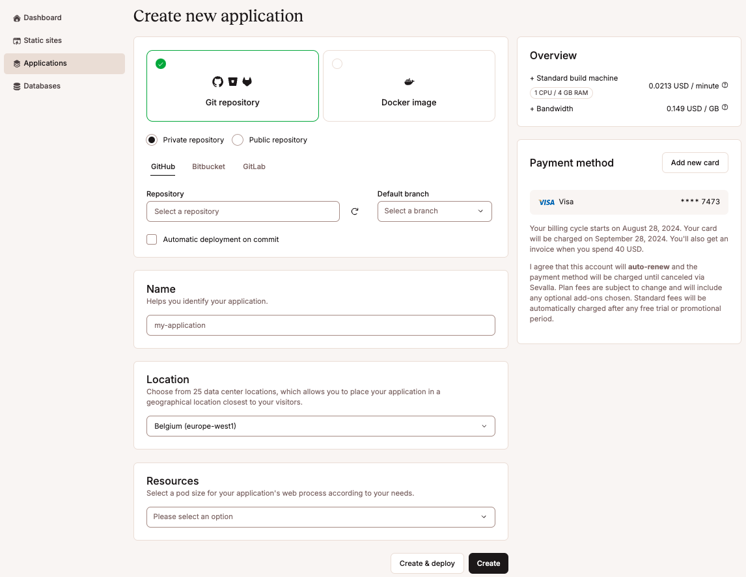
Task: Click the Create & deploy button
Action: 427,563
